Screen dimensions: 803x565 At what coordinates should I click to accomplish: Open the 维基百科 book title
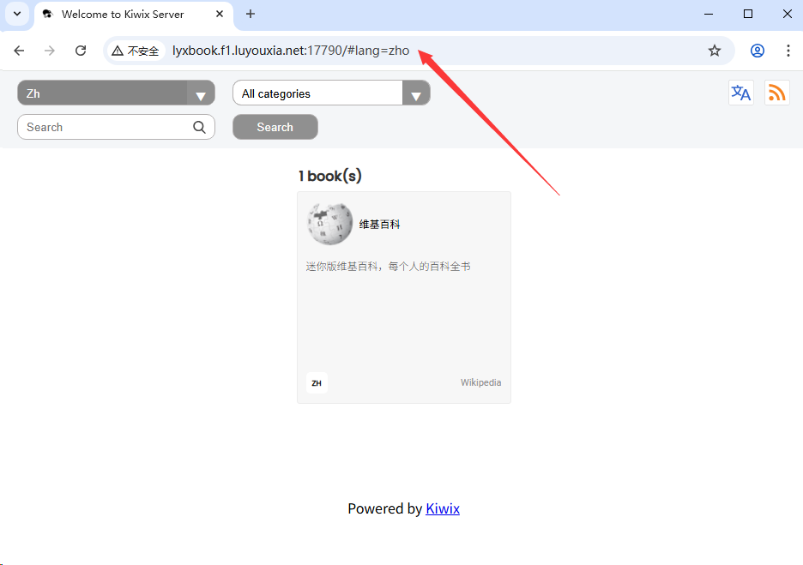pyautogui.click(x=379, y=224)
